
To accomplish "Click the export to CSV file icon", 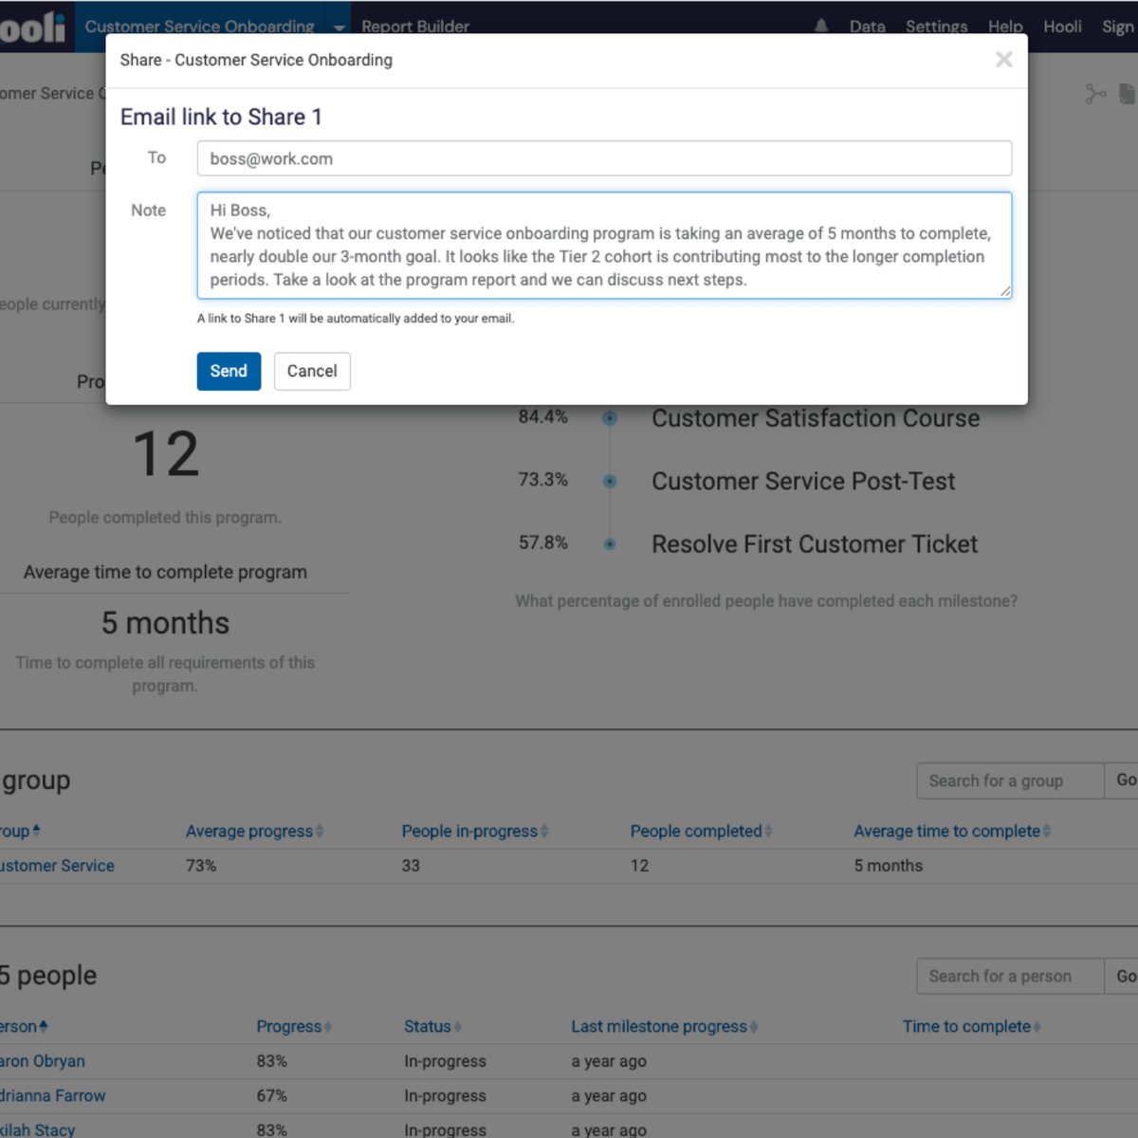I will tap(1129, 94).
